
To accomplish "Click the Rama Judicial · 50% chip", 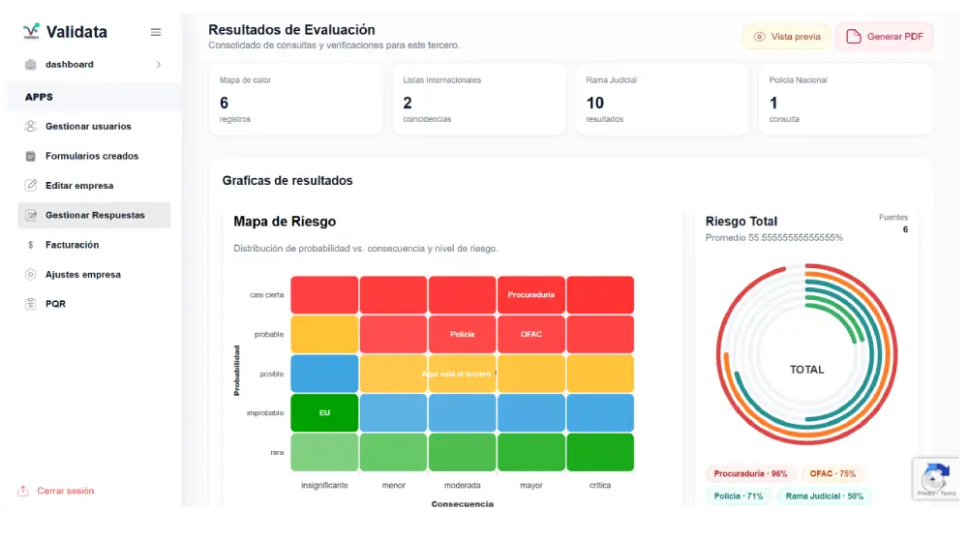I will 824,496.
